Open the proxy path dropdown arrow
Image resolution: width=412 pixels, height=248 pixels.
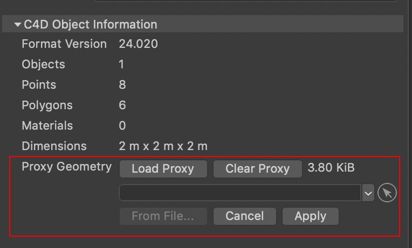pyautogui.click(x=368, y=193)
